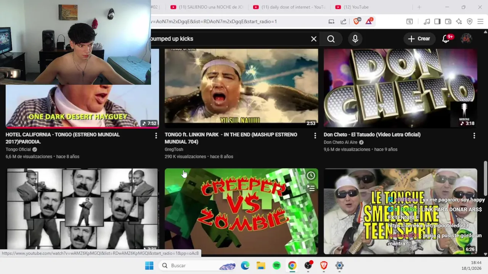Viewport: 488px width, 274px height.
Task: Open YouTube notifications bell
Action: 446,39
